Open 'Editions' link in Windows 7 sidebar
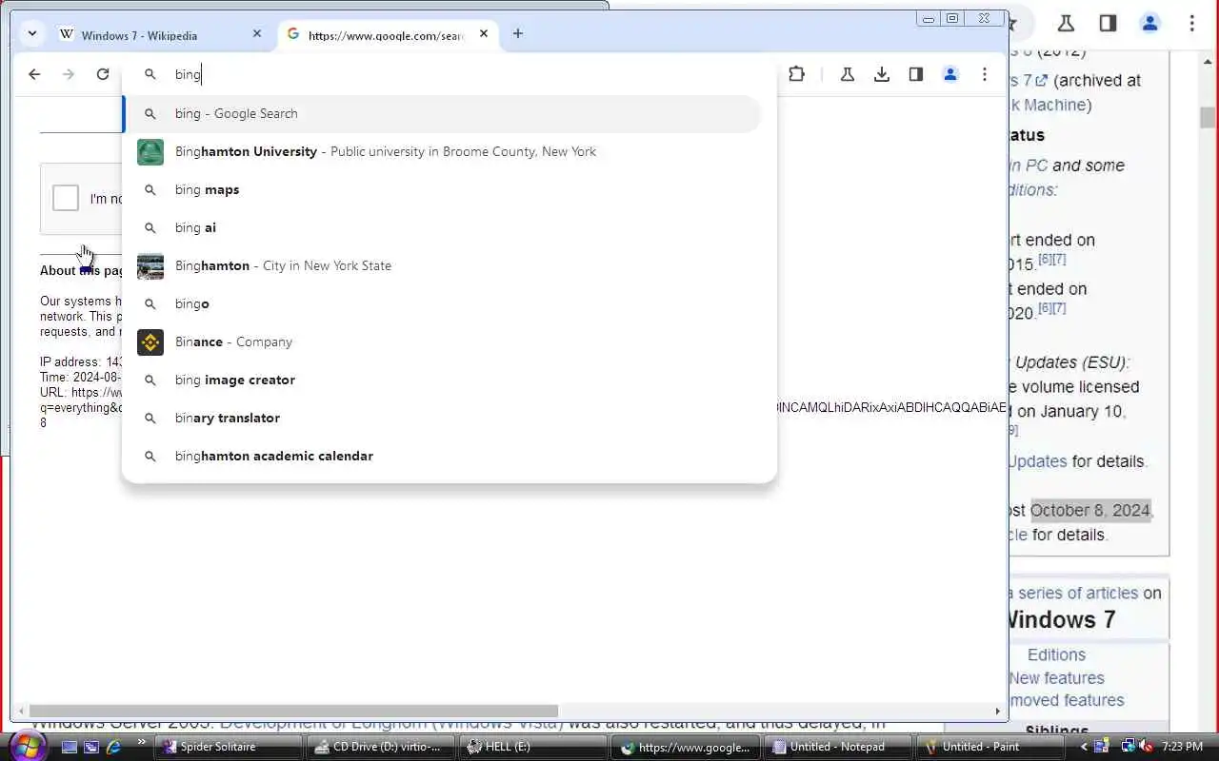Viewport: 1219px width, 761px height. [1056, 654]
